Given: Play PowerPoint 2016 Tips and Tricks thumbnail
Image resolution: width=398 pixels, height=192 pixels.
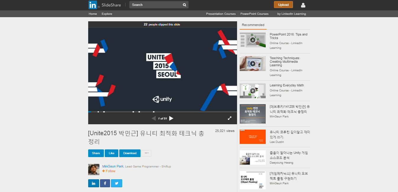Looking at the screenshot, I should tap(253, 40).
